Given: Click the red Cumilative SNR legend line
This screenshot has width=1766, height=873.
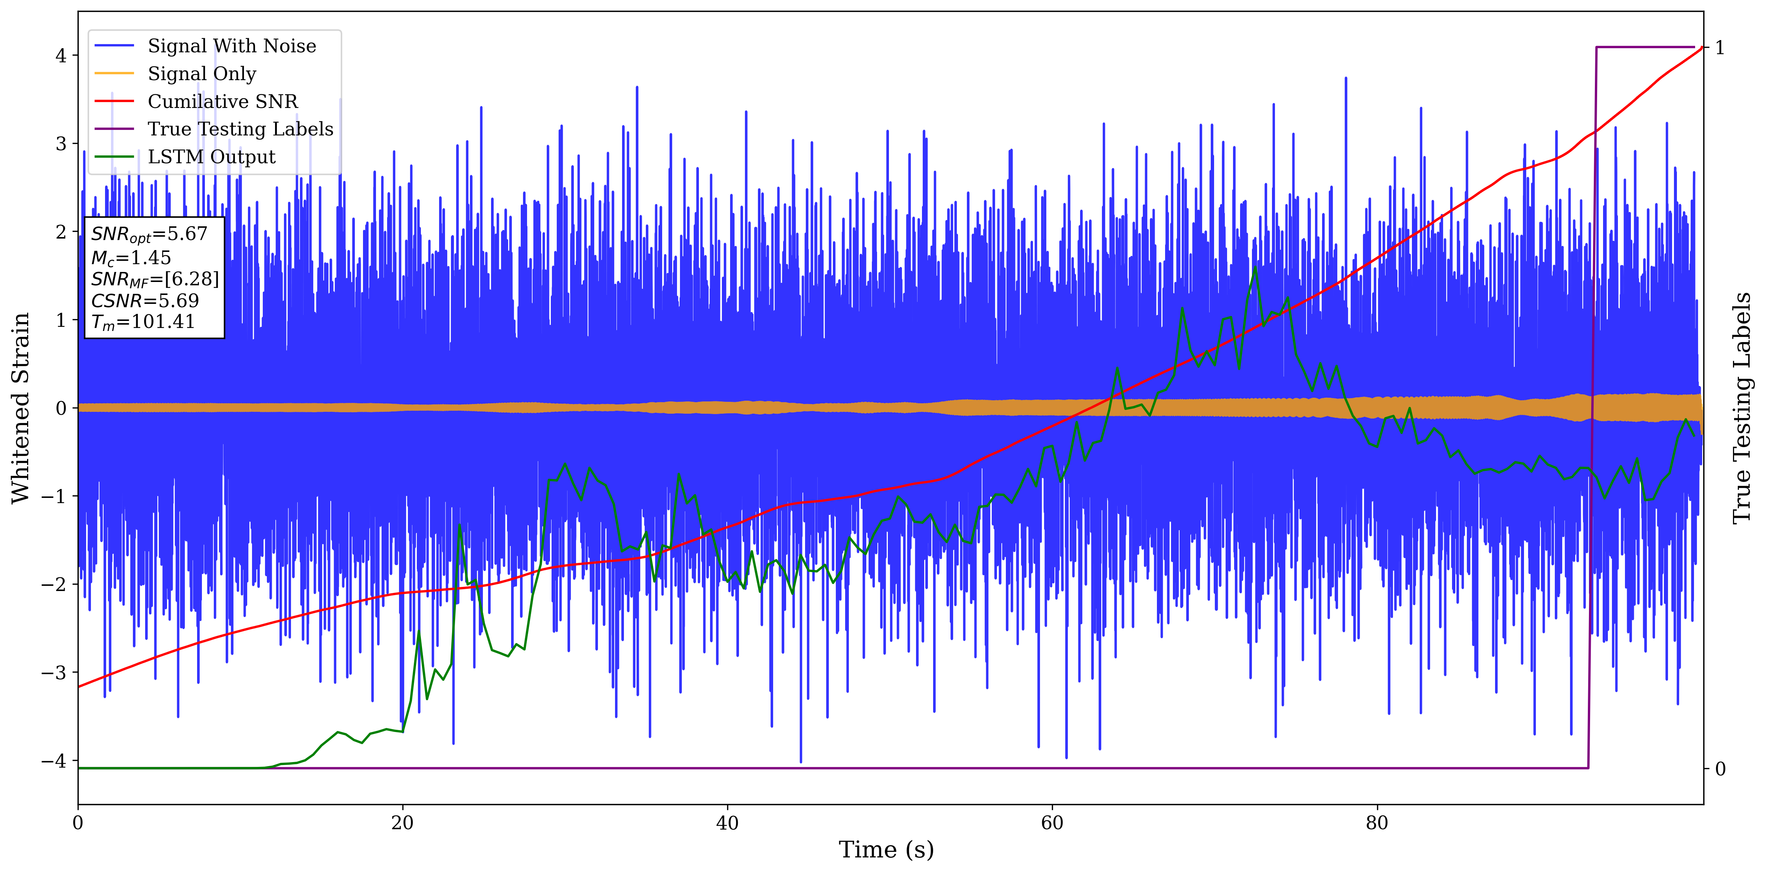Looking at the screenshot, I should (114, 101).
